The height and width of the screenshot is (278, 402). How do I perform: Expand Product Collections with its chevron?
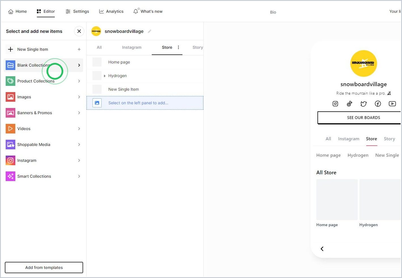pyautogui.click(x=79, y=81)
